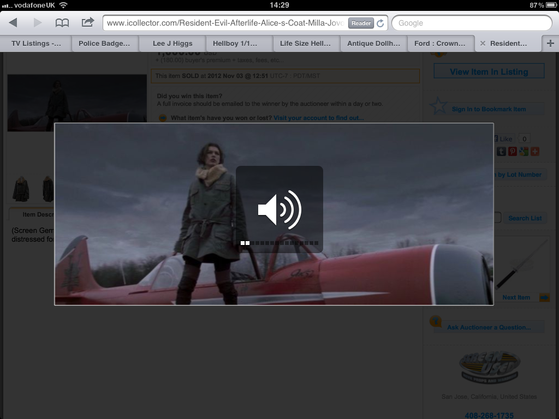
Task: Open a new tab with plus icon
Action: (x=550, y=44)
